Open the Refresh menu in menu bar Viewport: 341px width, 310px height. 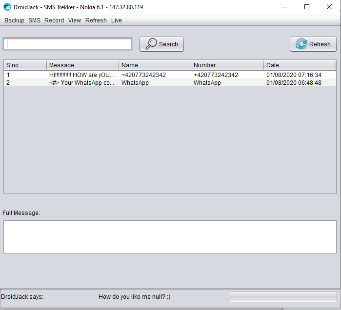click(x=96, y=20)
